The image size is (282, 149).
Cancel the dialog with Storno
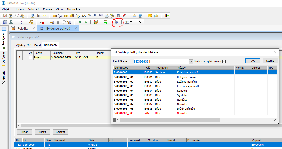270,61
